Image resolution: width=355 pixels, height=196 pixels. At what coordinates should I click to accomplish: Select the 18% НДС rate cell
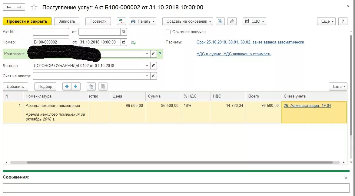pos(196,112)
